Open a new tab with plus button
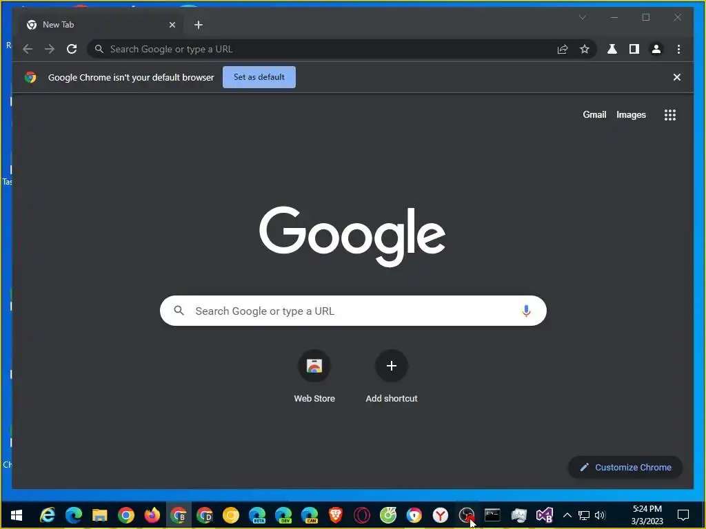The width and height of the screenshot is (706, 529). [199, 25]
